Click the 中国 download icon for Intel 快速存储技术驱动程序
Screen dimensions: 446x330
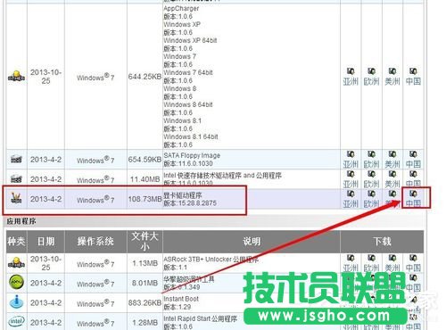[x=413, y=174]
